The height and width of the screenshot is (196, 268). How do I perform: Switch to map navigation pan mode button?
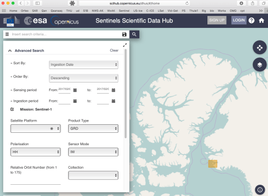259,48
